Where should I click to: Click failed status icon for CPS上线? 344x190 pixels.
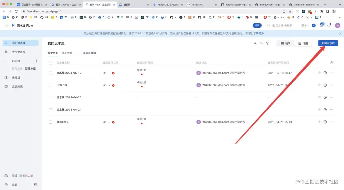pos(113,85)
